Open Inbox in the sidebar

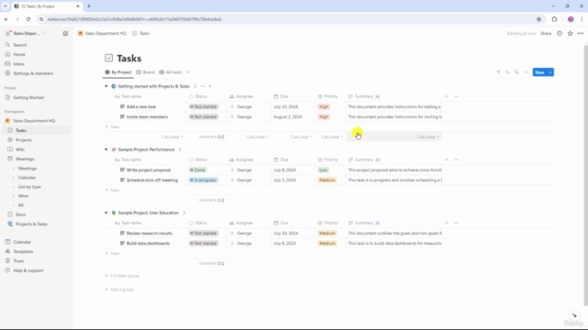pos(18,64)
